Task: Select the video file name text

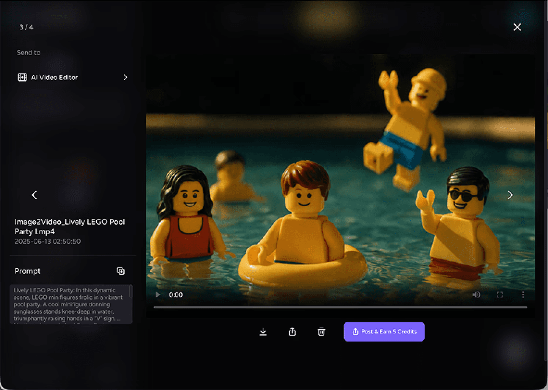Action: coord(70,227)
